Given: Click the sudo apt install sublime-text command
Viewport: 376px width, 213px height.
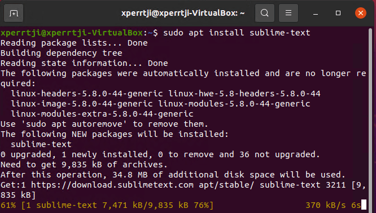Looking at the screenshot, I should click(x=237, y=33).
